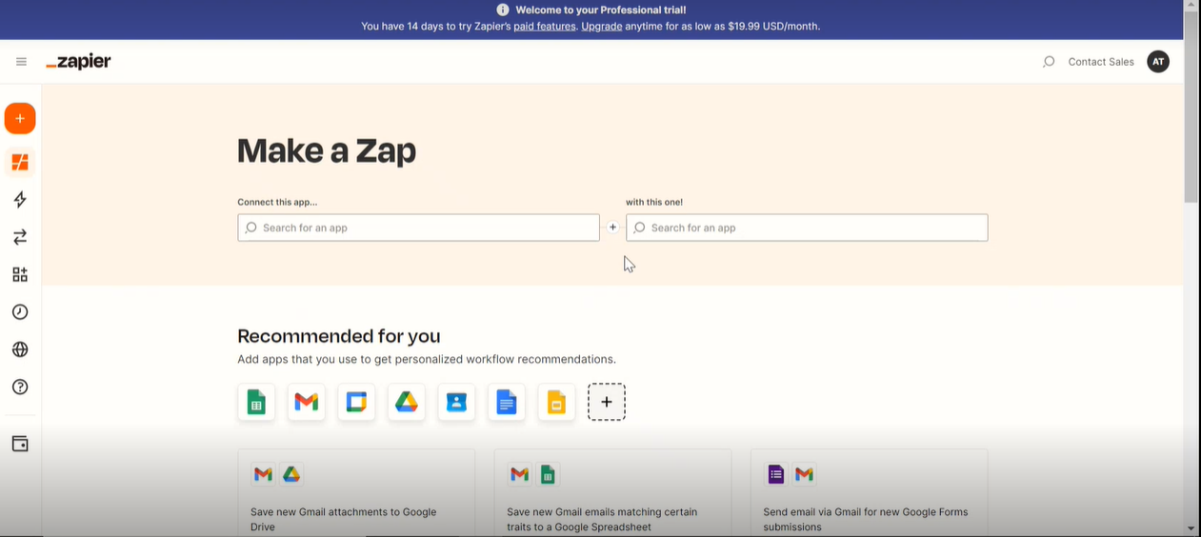Click the dashed add-app plus tile
This screenshot has width=1201, height=537.
[607, 403]
